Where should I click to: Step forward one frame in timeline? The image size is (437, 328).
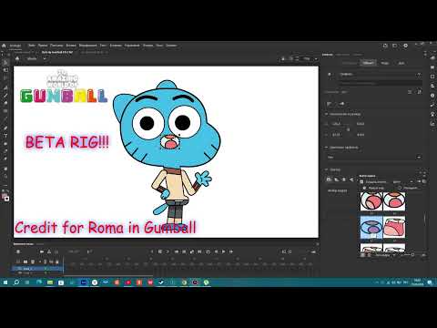(x=231, y=251)
